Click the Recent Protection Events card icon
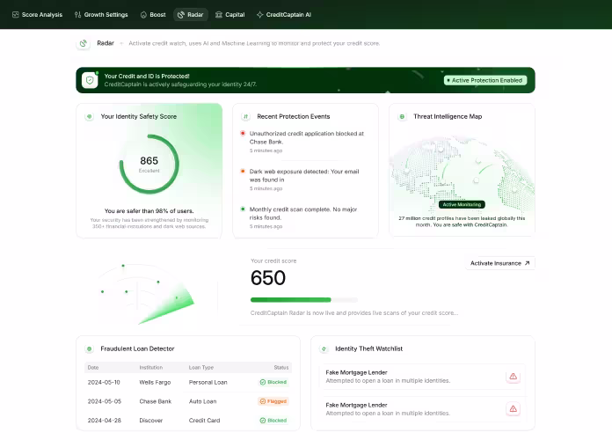Image resolution: width=612 pixels, height=440 pixels. [x=245, y=116]
